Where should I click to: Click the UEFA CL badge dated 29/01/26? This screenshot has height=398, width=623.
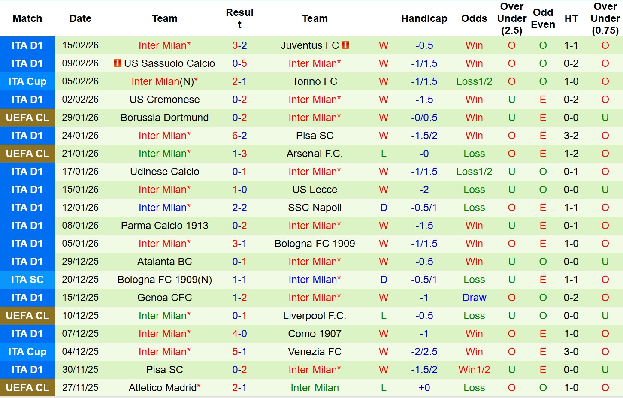[x=27, y=118]
